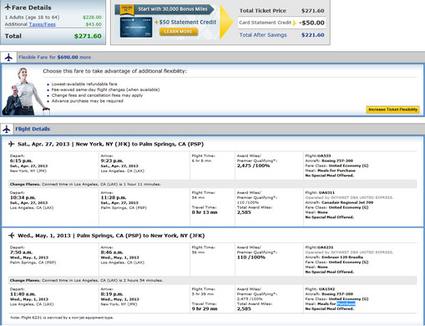Image resolution: width=425 pixels, height=326 pixels.
Task: Click the 9:23 p.m. arrival time
Action: click(x=112, y=160)
